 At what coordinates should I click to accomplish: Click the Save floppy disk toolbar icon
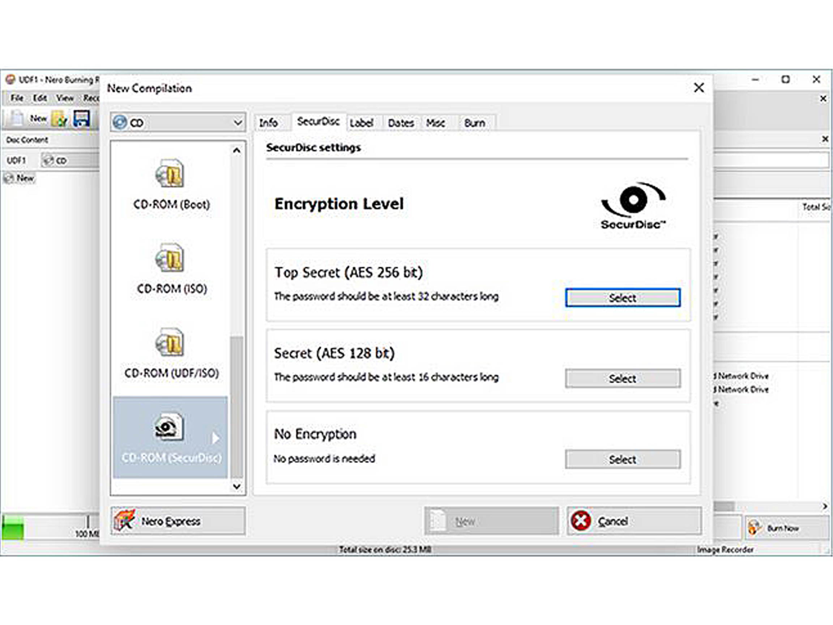coord(81,119)
